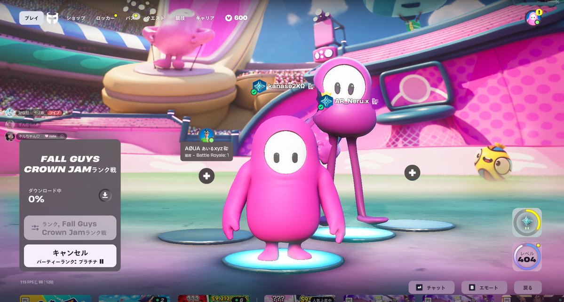Open the 競技 tab
The image size is (564, 302).
(x=180, y=18)
